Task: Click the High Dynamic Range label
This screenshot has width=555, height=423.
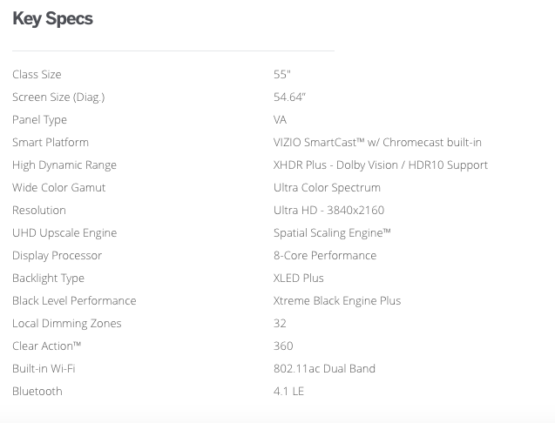Action: coord(64,165)
